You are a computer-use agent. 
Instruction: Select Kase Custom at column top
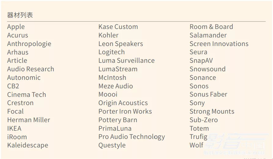[118, 27]
